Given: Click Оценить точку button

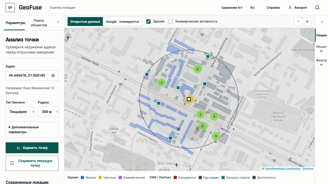Looking at the screenshot, I should coord(32,148).
